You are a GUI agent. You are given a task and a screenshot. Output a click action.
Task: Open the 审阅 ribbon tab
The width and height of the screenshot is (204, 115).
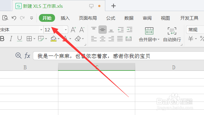point(147,18)
